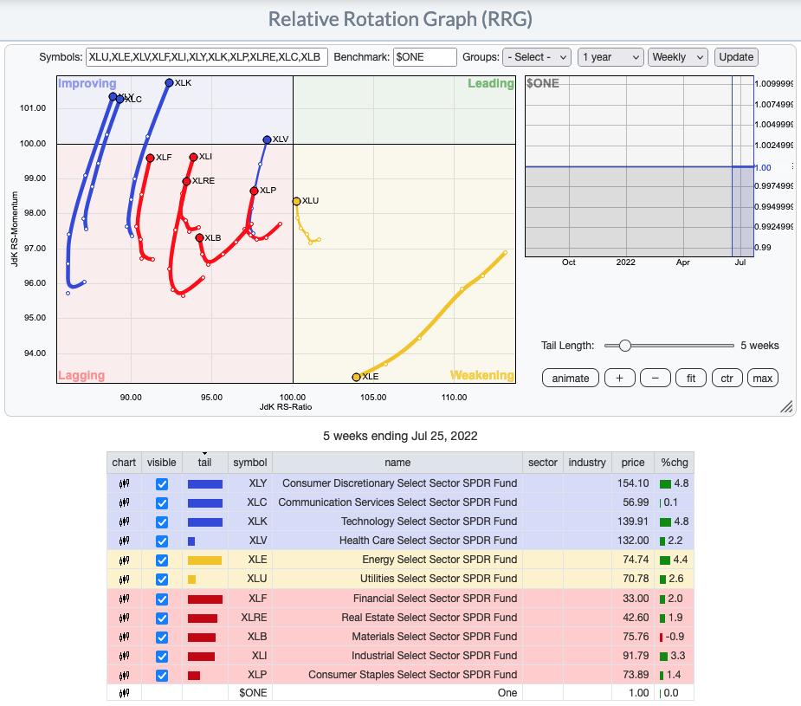This screenshot has width=801, height=706.
Task: Click the Benchmark input field
Action: coord(424,57)
